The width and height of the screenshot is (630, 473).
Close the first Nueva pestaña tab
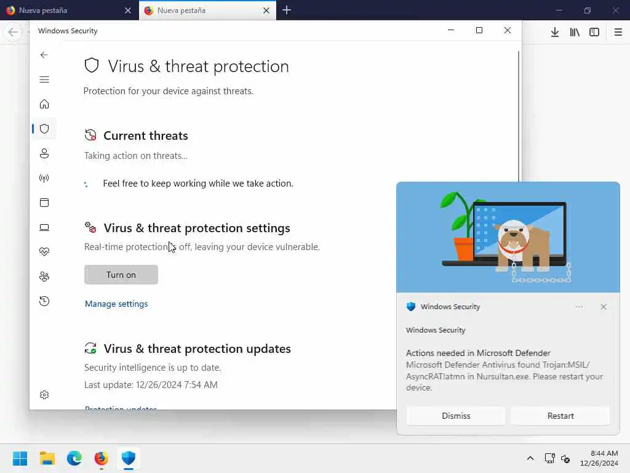(128, 10)
